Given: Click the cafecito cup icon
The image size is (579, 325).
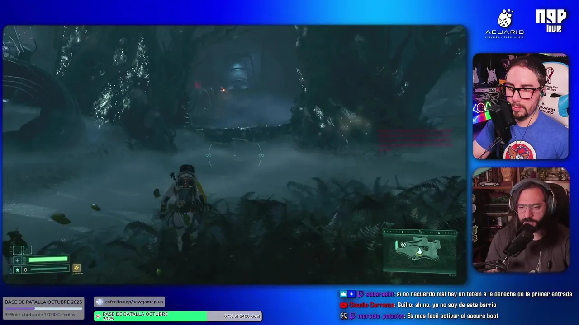Looking at the screenshot, I should tap(100, 302).
